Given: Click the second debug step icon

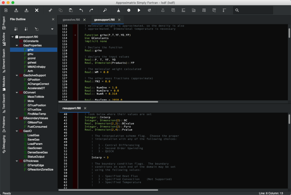Looking at the screenshot, I should [x=173, y=10].
